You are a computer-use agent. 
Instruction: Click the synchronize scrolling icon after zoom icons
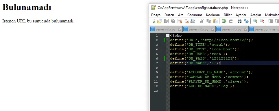point(271,21)
